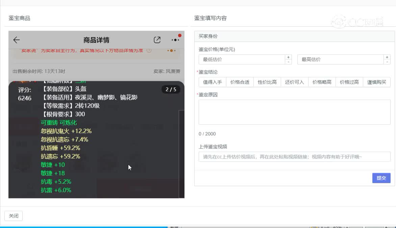
Task: Click the seller name 卖家: 风萧萧
Action: click(167, 72)
